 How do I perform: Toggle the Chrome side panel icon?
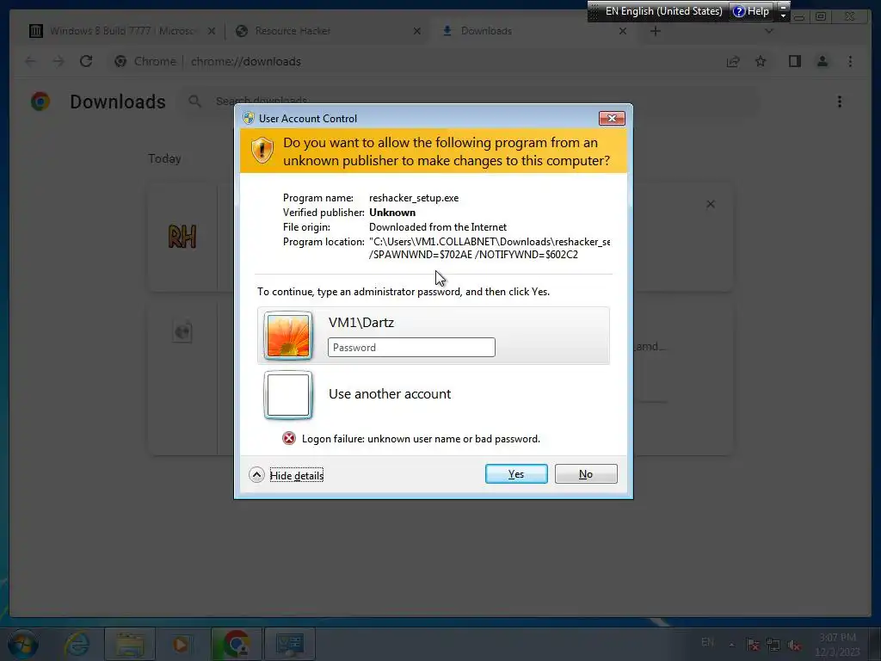click(x=794, y=61)
